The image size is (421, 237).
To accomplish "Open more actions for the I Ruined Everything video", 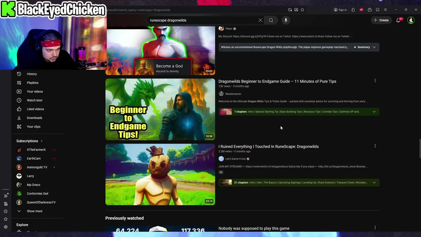I will coord(375,146).
